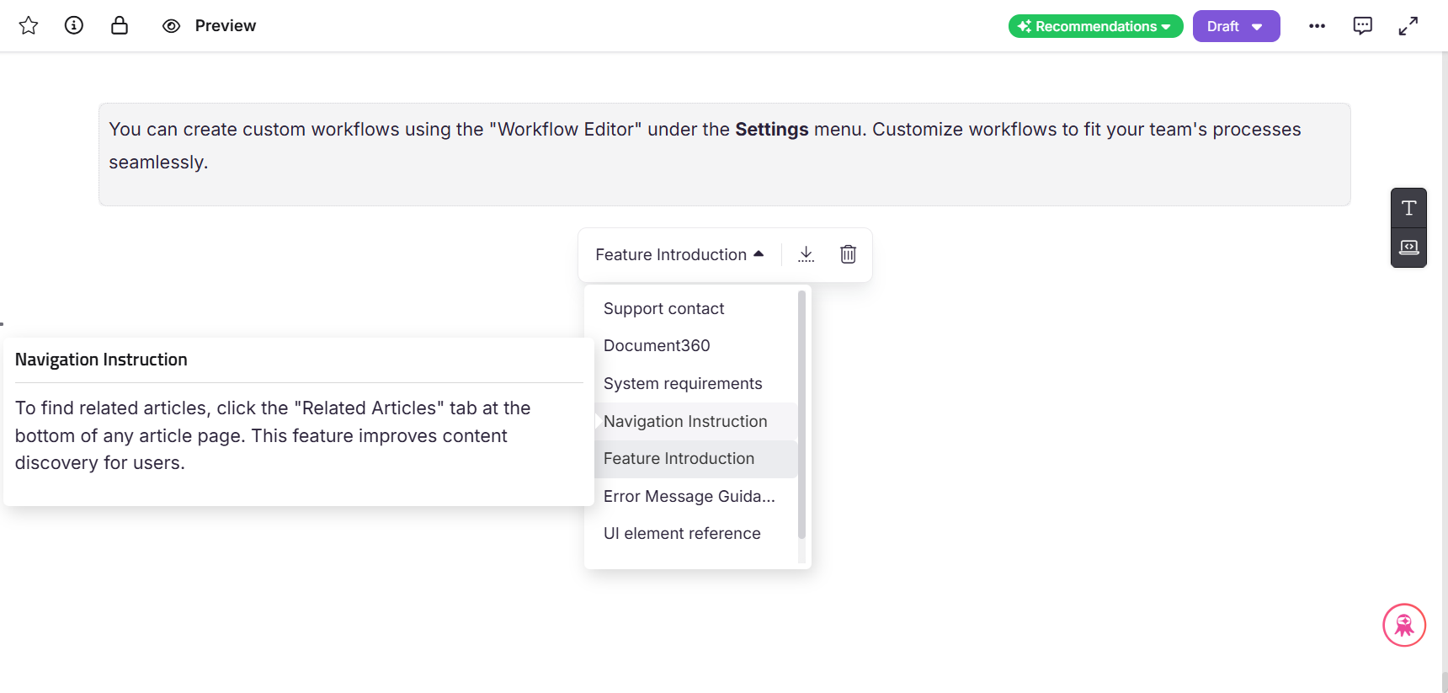Select the text T tool in side toolbar

tap(1408, 208)
